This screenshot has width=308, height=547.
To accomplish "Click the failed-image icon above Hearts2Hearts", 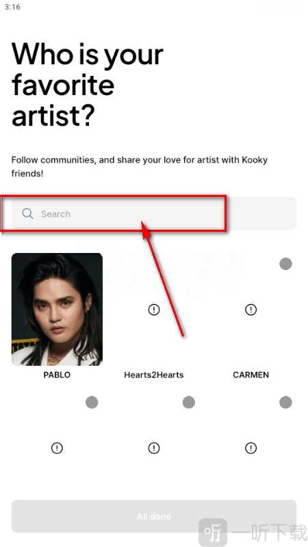I will [154, 310].
